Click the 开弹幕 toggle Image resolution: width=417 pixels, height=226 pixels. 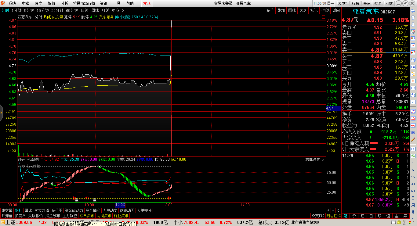(x=7, y=216)
